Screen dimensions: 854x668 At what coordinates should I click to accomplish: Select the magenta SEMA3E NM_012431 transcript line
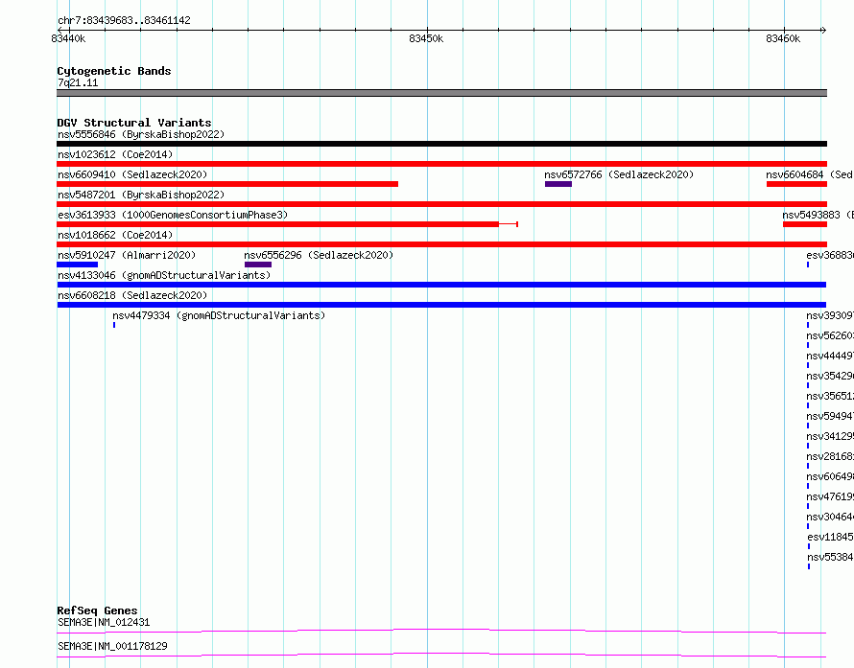(441, 631)
